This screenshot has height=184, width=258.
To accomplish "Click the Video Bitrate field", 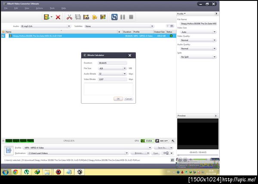I will [112, 79].
